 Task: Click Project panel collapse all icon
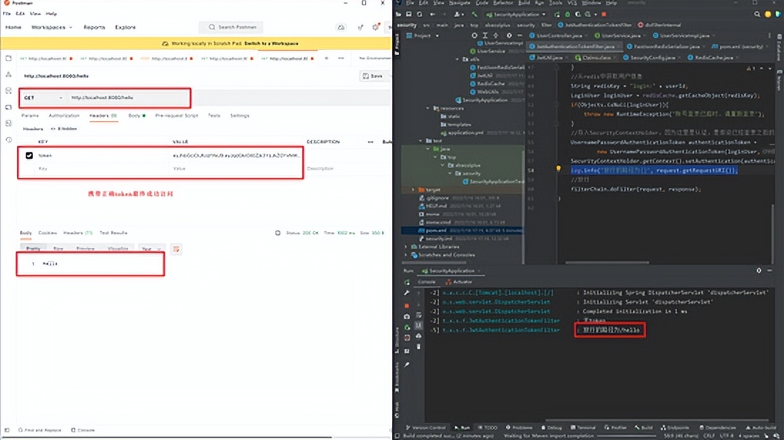click(x=496, y=36)
